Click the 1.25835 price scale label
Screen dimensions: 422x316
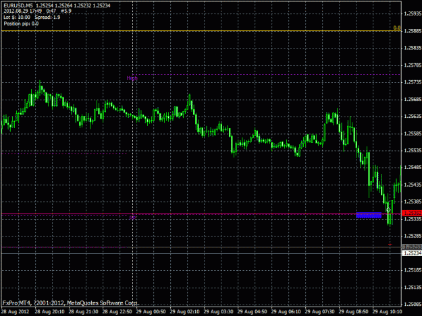[413, 48]
